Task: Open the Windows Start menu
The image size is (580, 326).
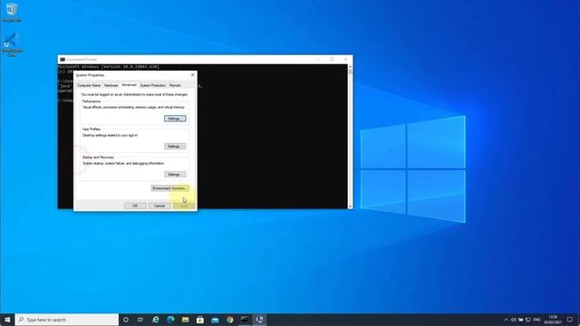Action: click(7, 320)
